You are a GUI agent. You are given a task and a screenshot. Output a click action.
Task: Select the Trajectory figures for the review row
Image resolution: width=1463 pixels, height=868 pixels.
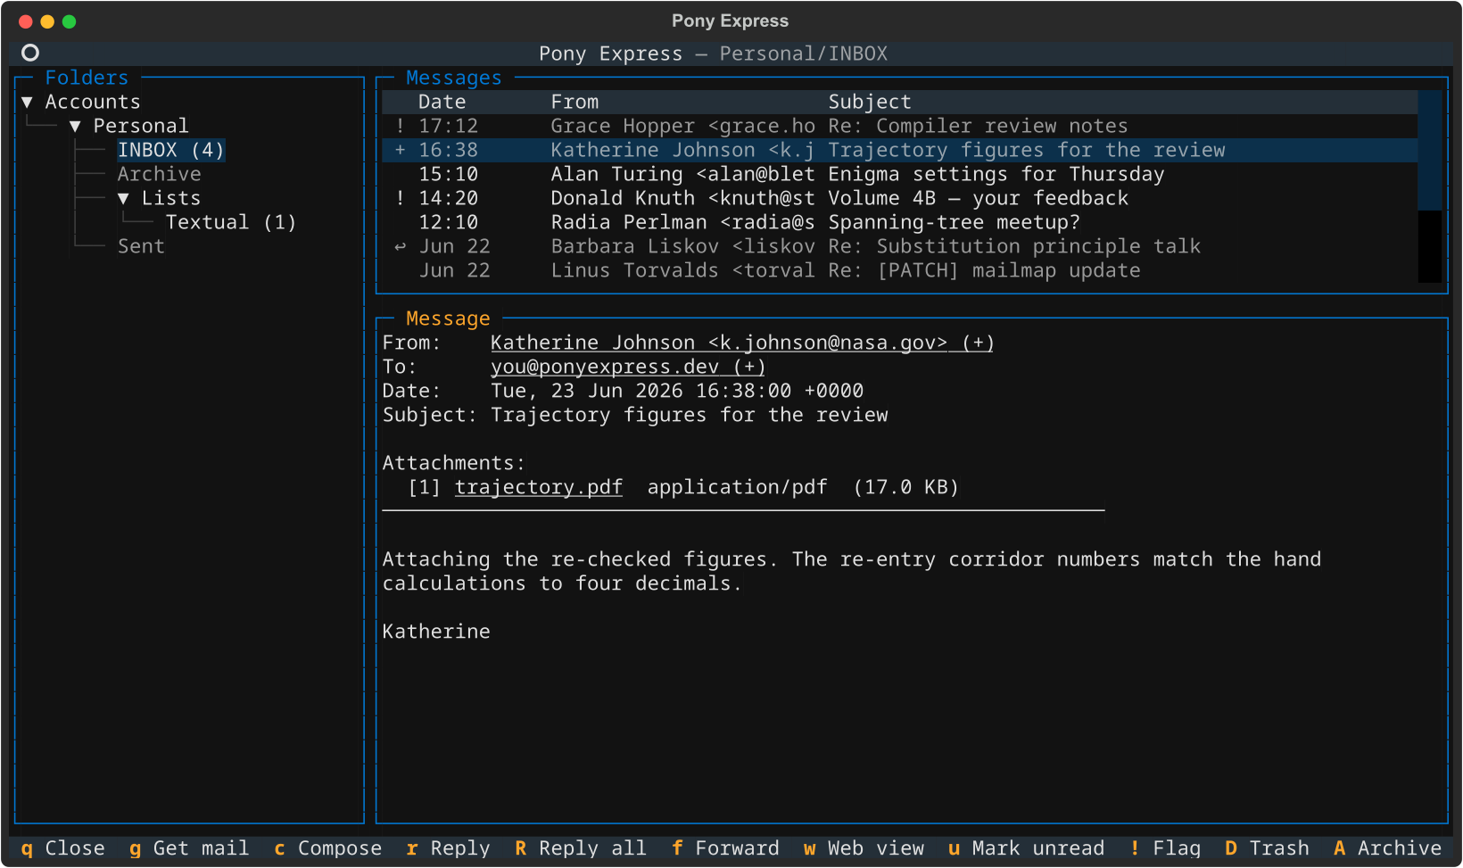tap(899, 151)
